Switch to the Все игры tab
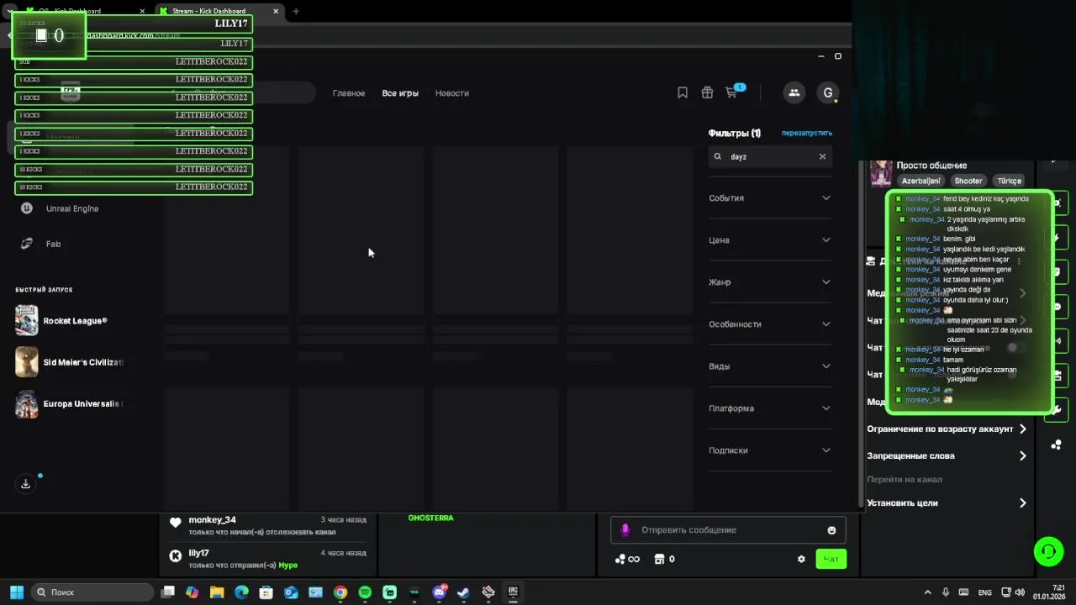The width and height of the screenshot is (1076, 605). pos(400,93)
